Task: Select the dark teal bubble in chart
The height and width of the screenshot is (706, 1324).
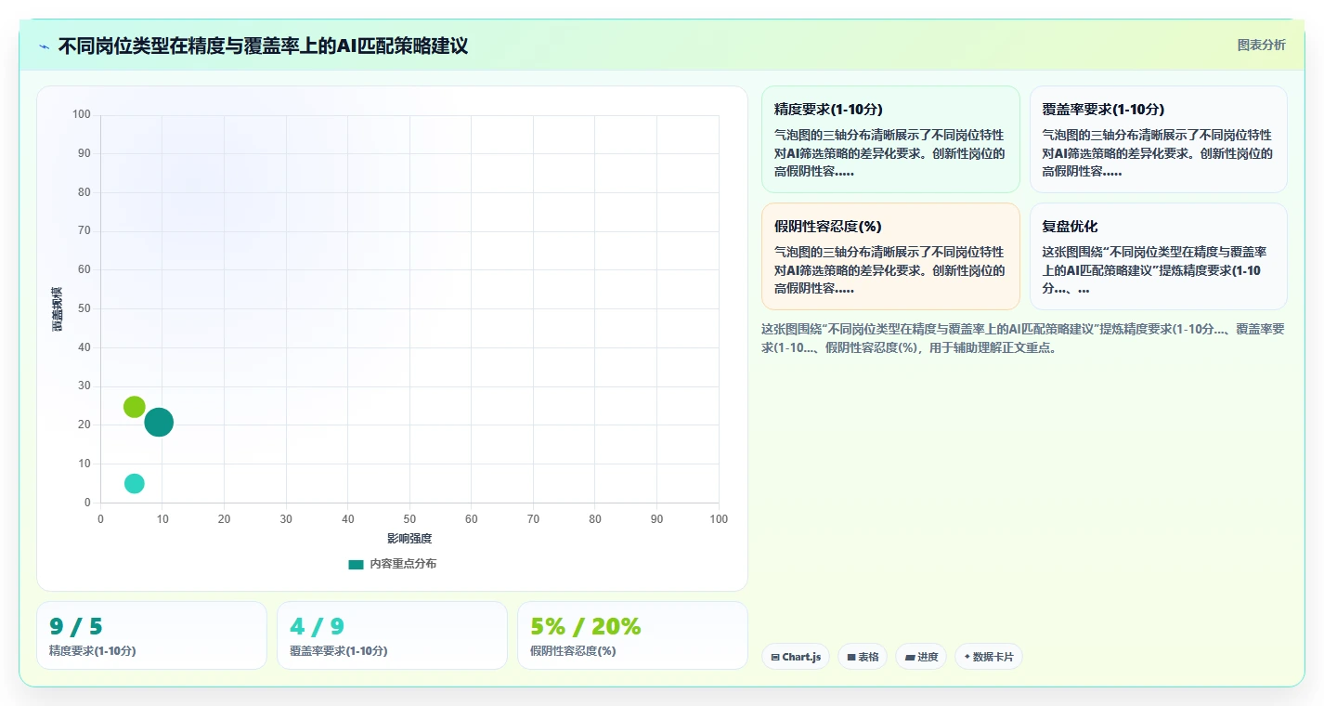Action: tap(159, 422)
